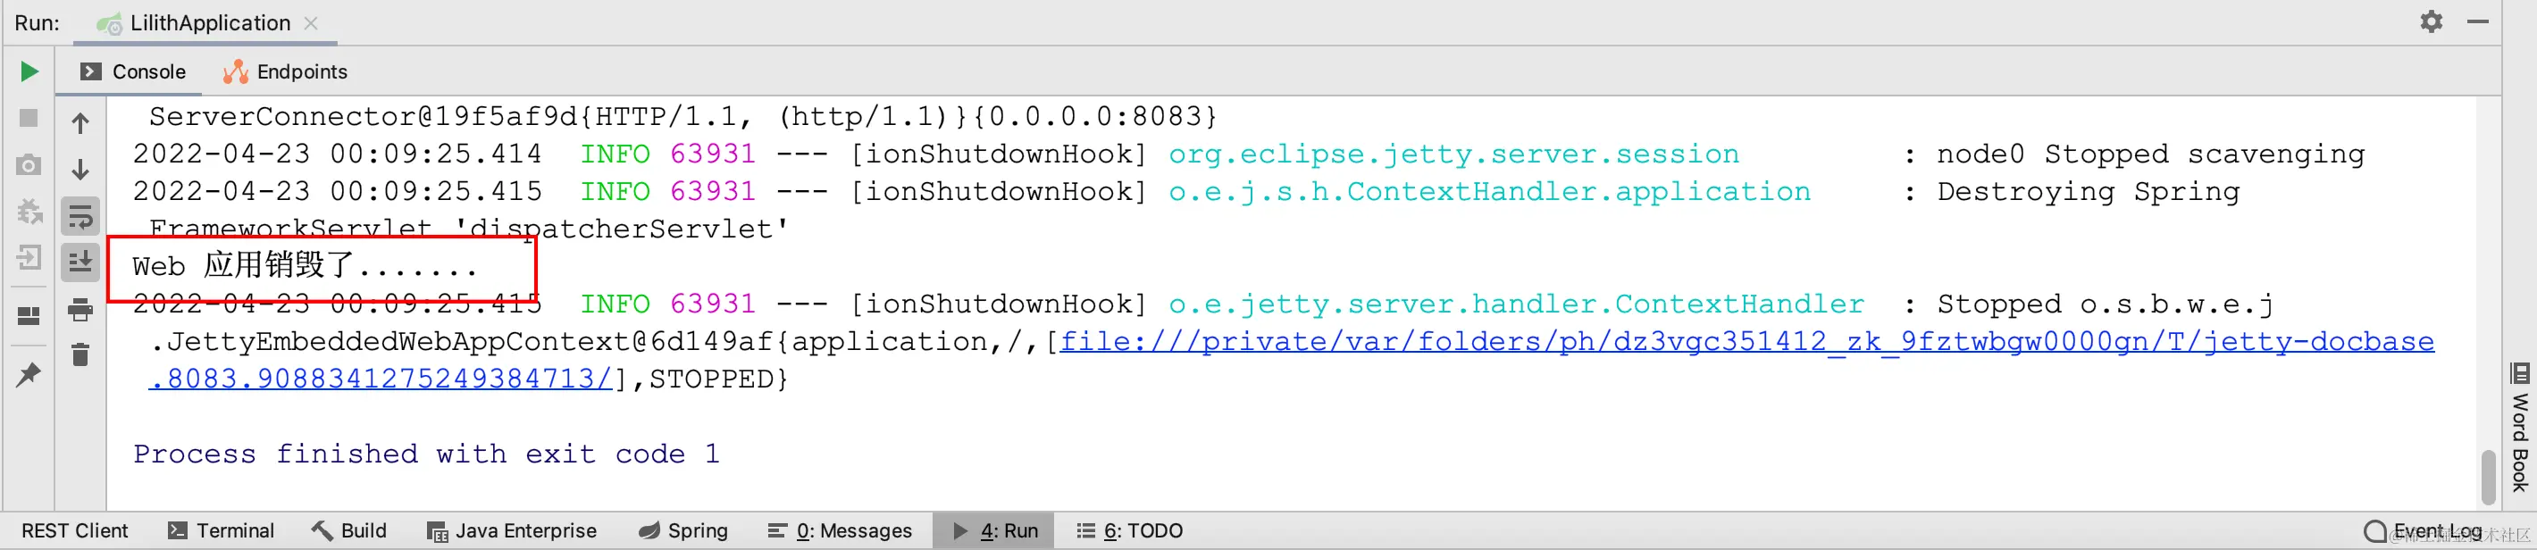Click 'Destroying Spring' message text
The width and height of the screenshot is (2537, 550).
pos(2089,192)
